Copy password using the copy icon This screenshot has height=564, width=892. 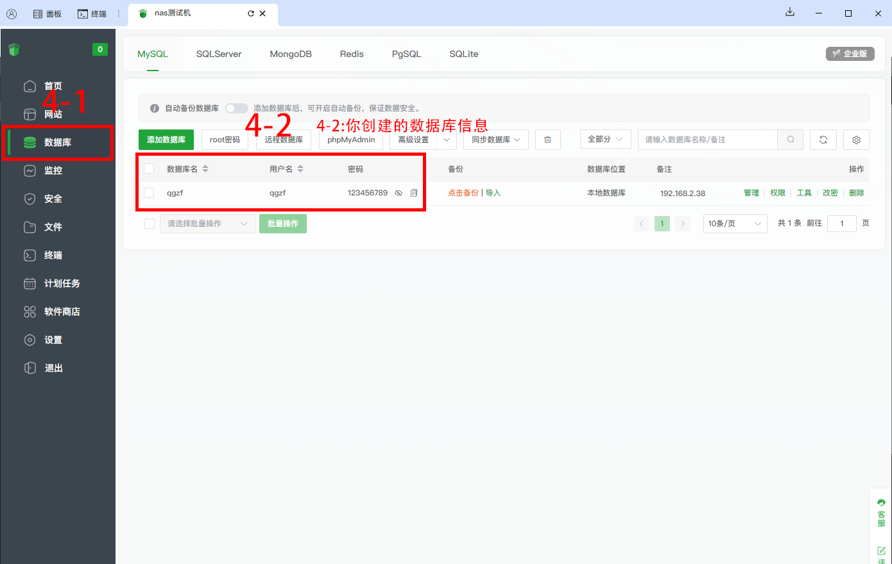(414, 193)
